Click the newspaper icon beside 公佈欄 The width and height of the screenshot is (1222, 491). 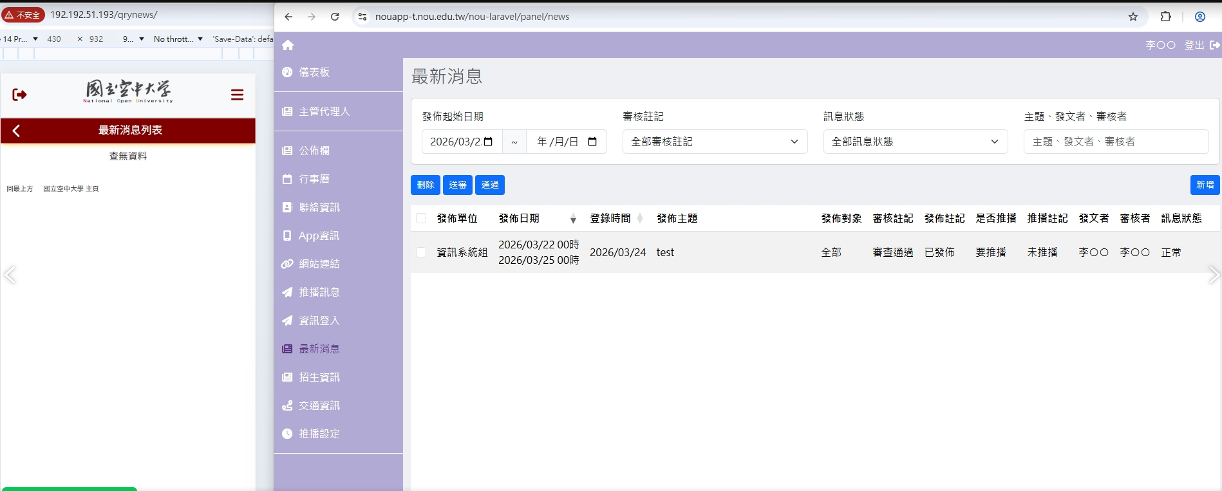[x=287, y=151]
